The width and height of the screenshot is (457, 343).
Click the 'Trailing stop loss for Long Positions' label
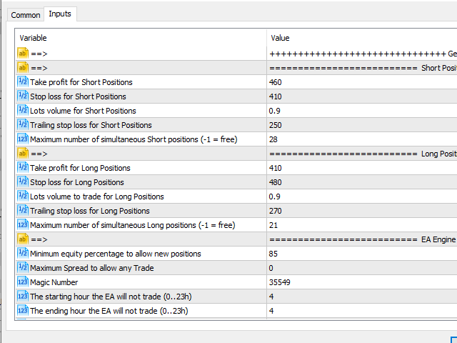click(x=90, y=211)
